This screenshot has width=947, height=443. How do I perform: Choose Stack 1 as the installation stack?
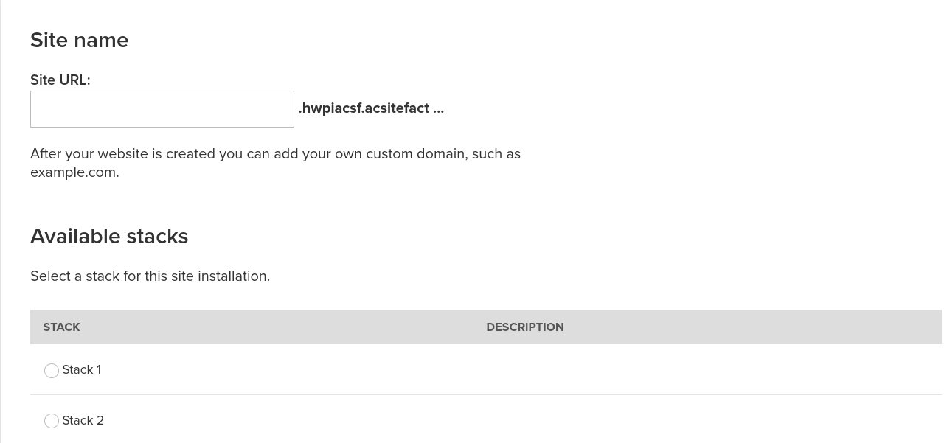(52, 371)
